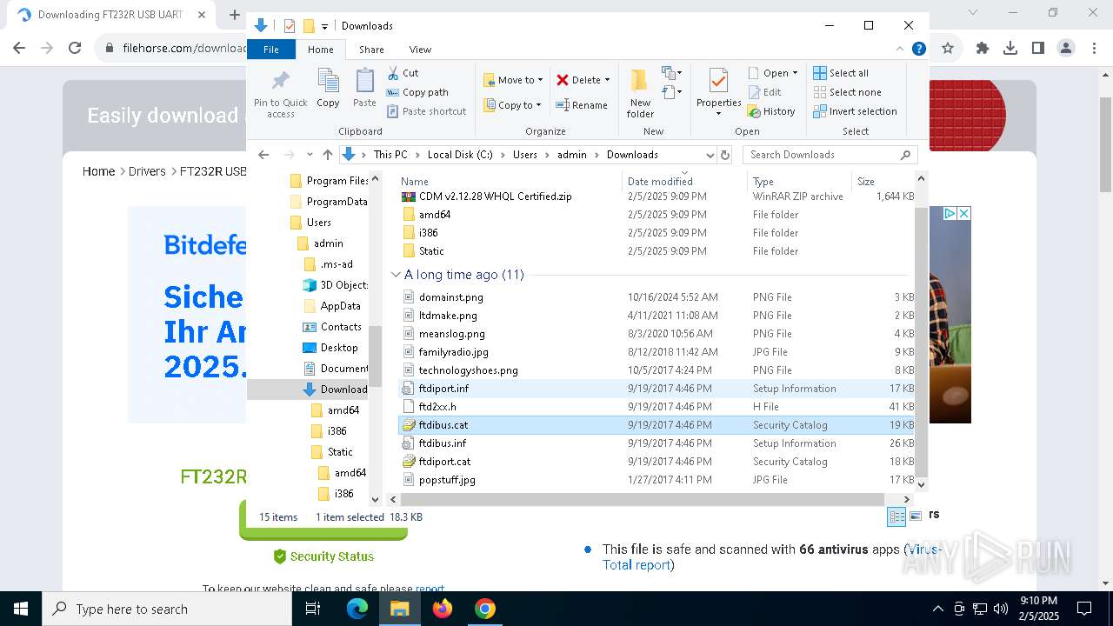The image size is (1113, 626).
Task: Collapse the A long time ago group
Action: (x=396, y=275)
